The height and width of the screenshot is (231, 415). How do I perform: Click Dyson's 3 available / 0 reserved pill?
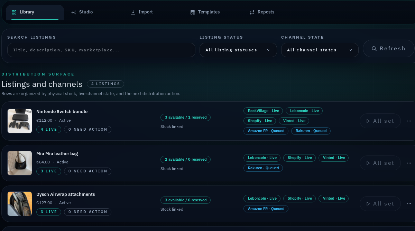[x=185, y=200]
